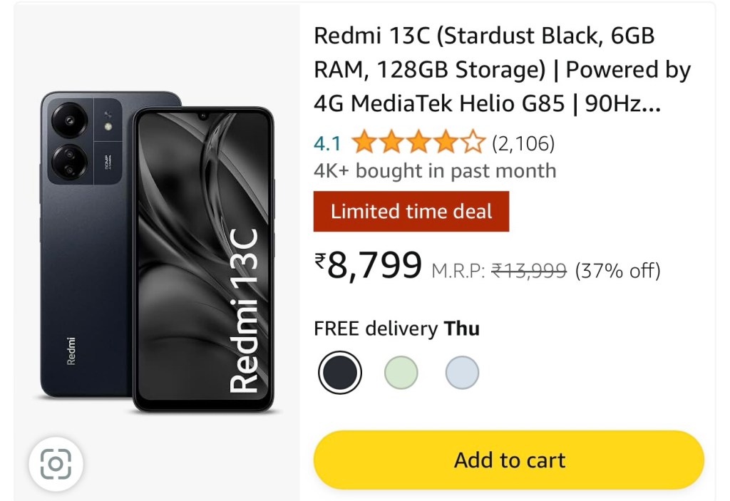Image resolution: width=730 pixels, height=501 pixels.
Task: Tap the 4K+ bought in past month text
Action: [x=435, y=171]
